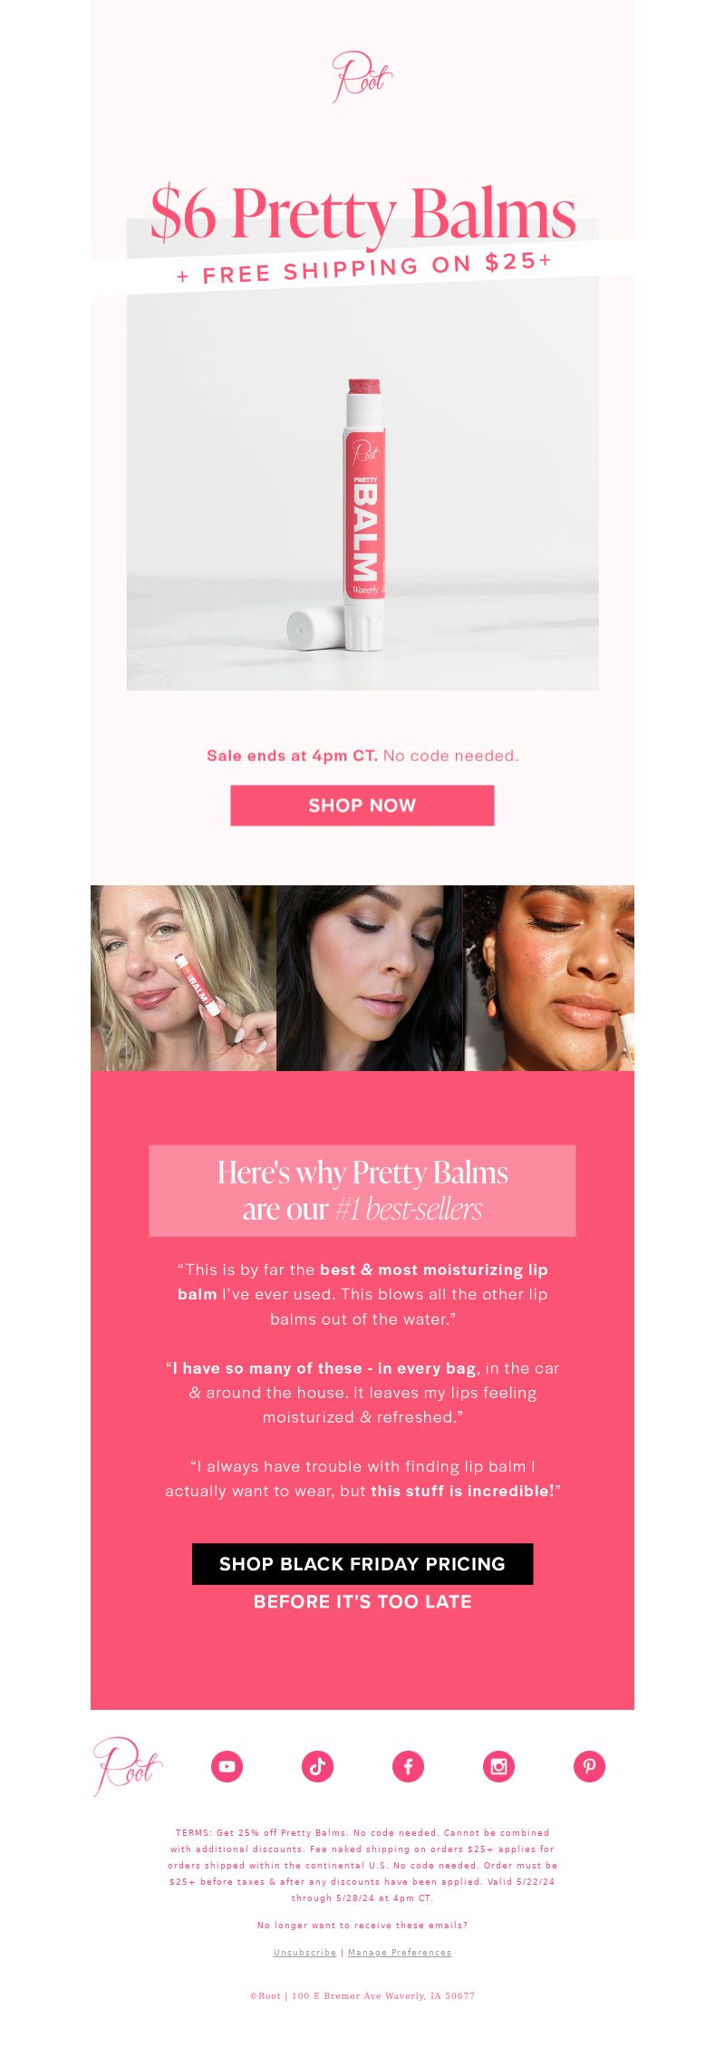This screenshot has height=2047, width=725.
Task: Click Shop Black Friday Pricing button
Action: pos(362,1564)
